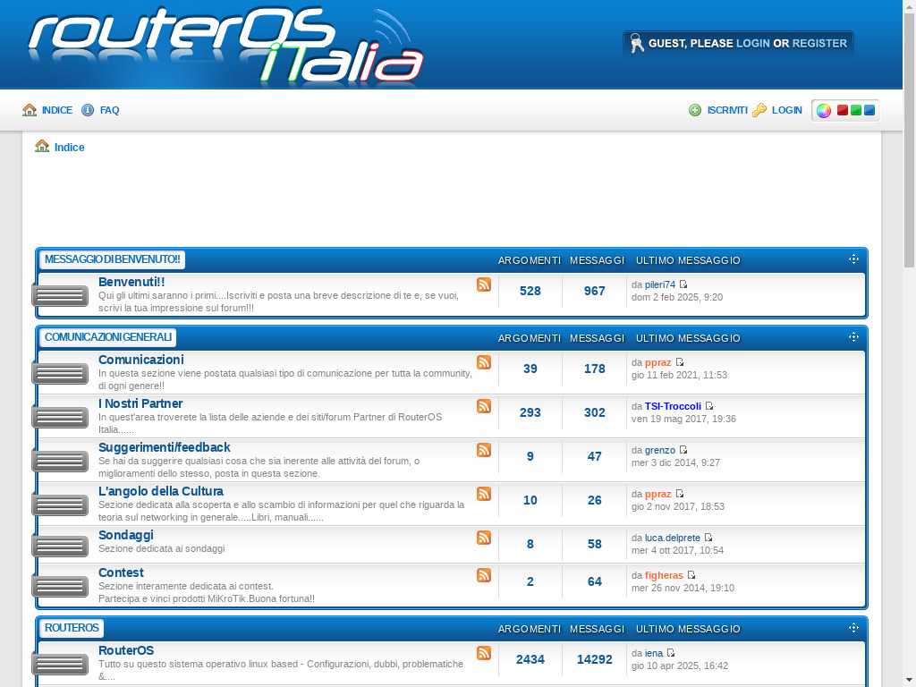Click the green plus icon beside ISCRIVITI

[x=694, y=110]
